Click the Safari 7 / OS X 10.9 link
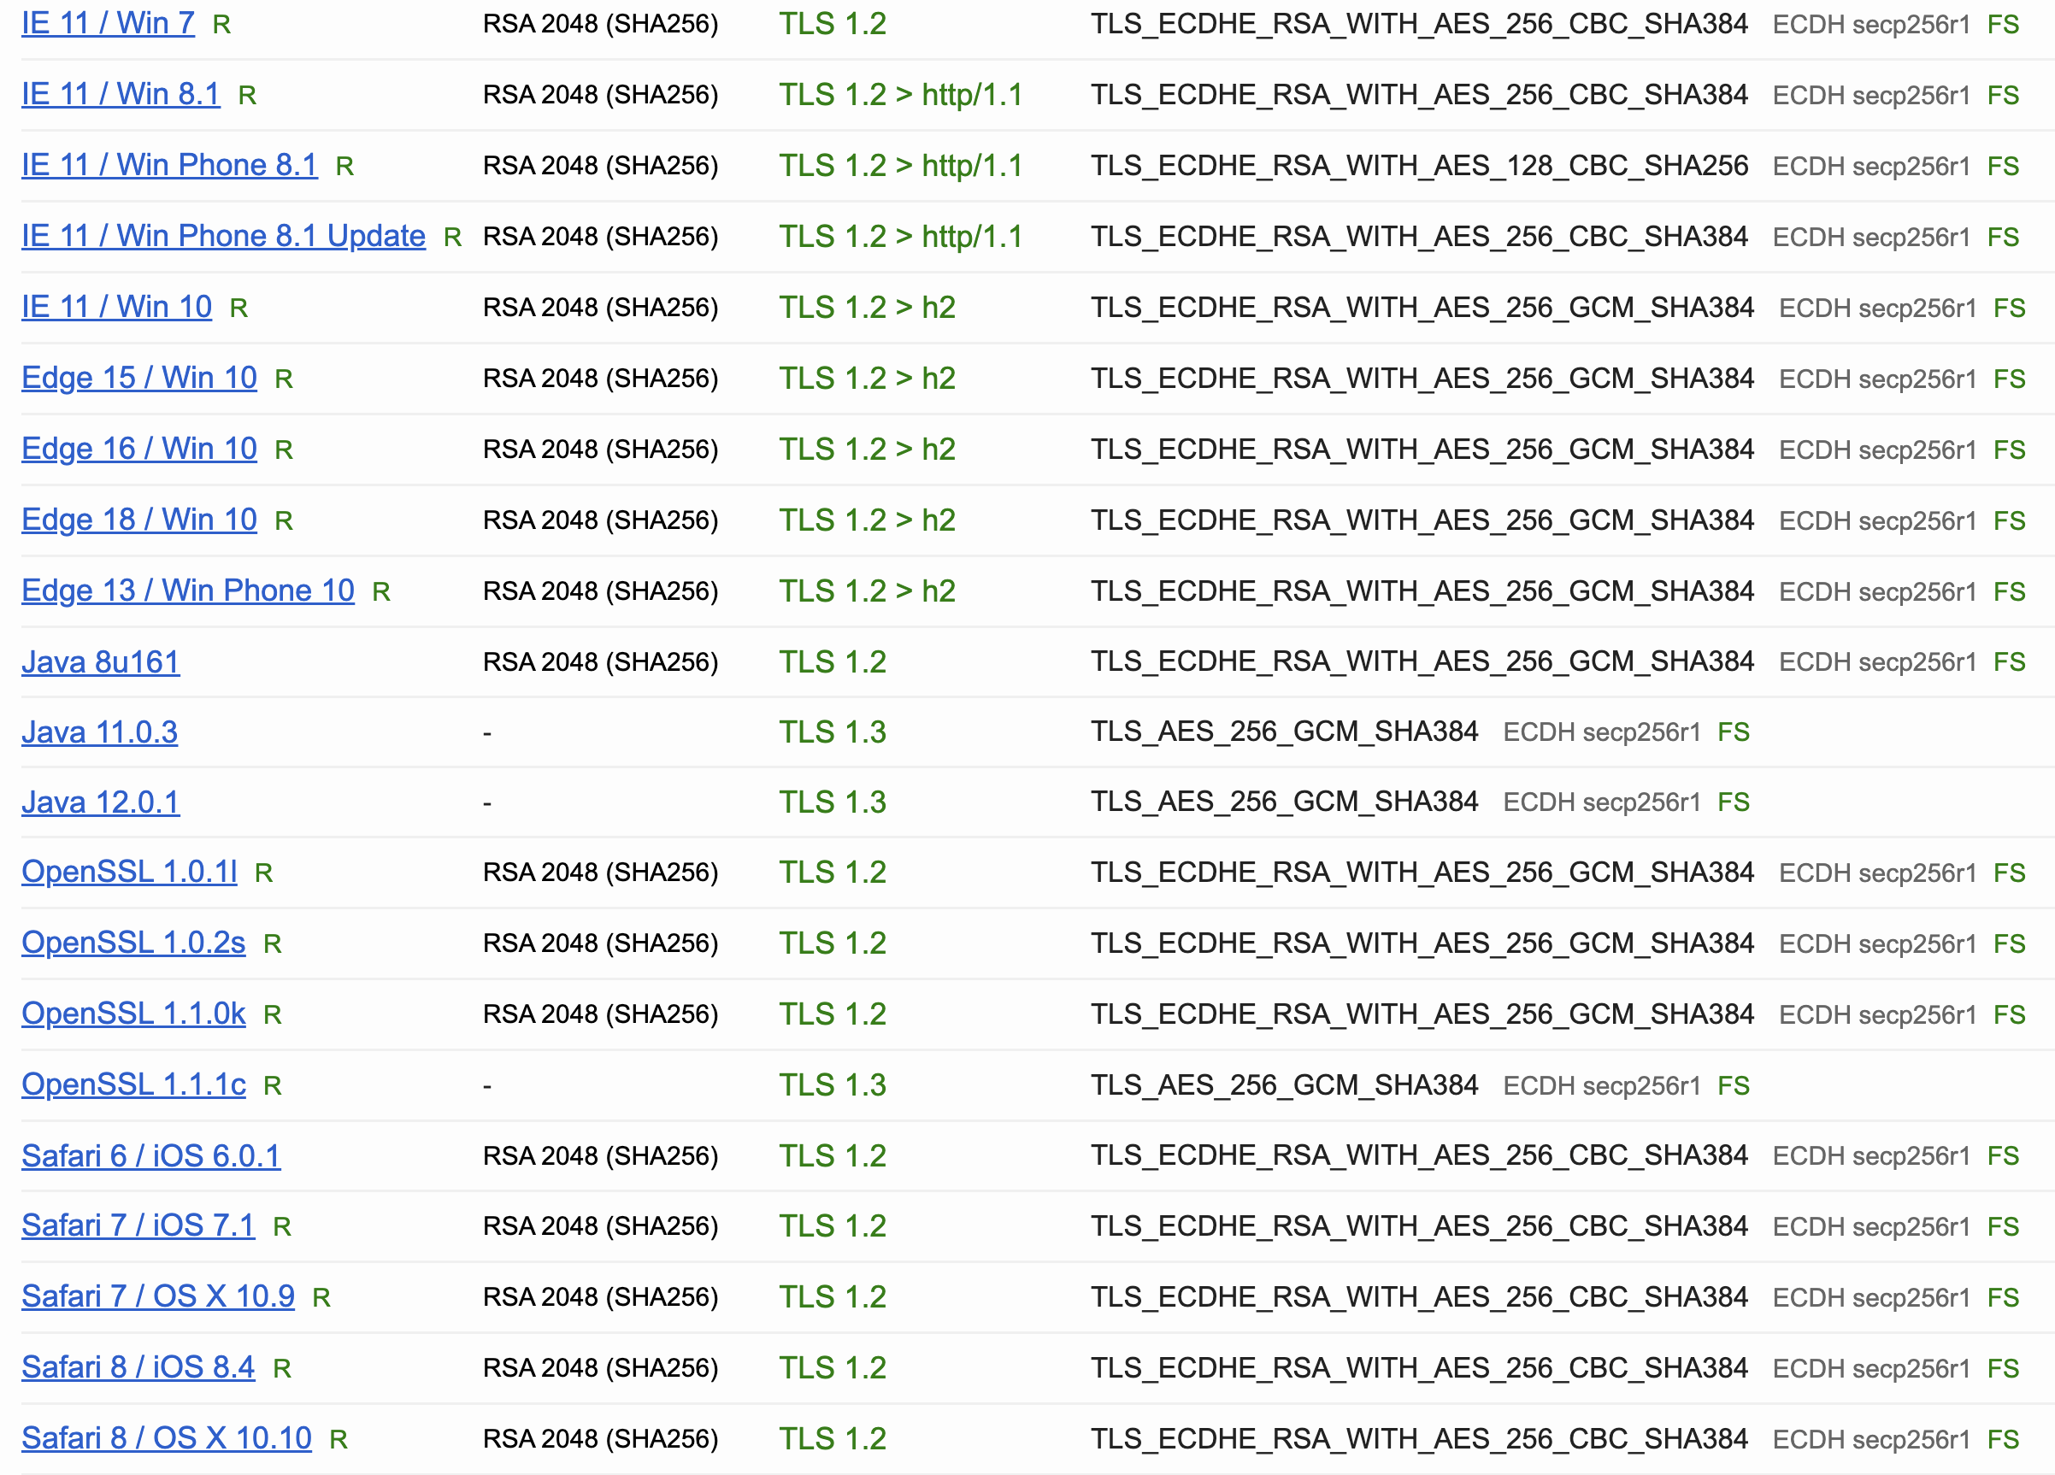 [x=157, y=1296]
